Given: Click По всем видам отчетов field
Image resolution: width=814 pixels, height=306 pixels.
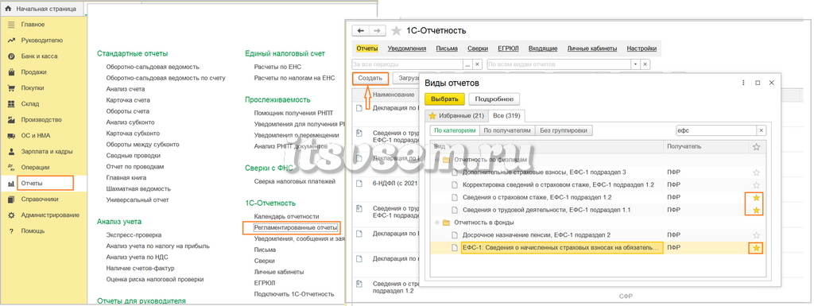Looking at the screenshot, I should pyautogui.click(x=559, y=64).
